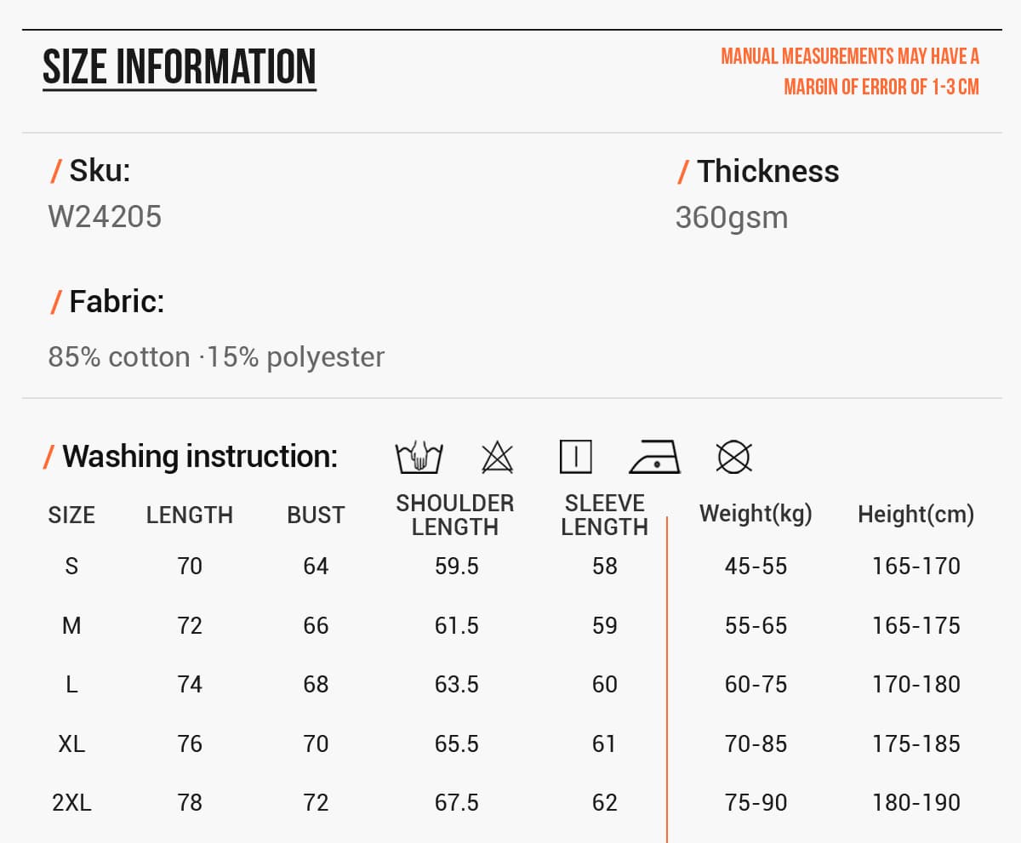Click the BUST column header

click(x=316, y=515)
